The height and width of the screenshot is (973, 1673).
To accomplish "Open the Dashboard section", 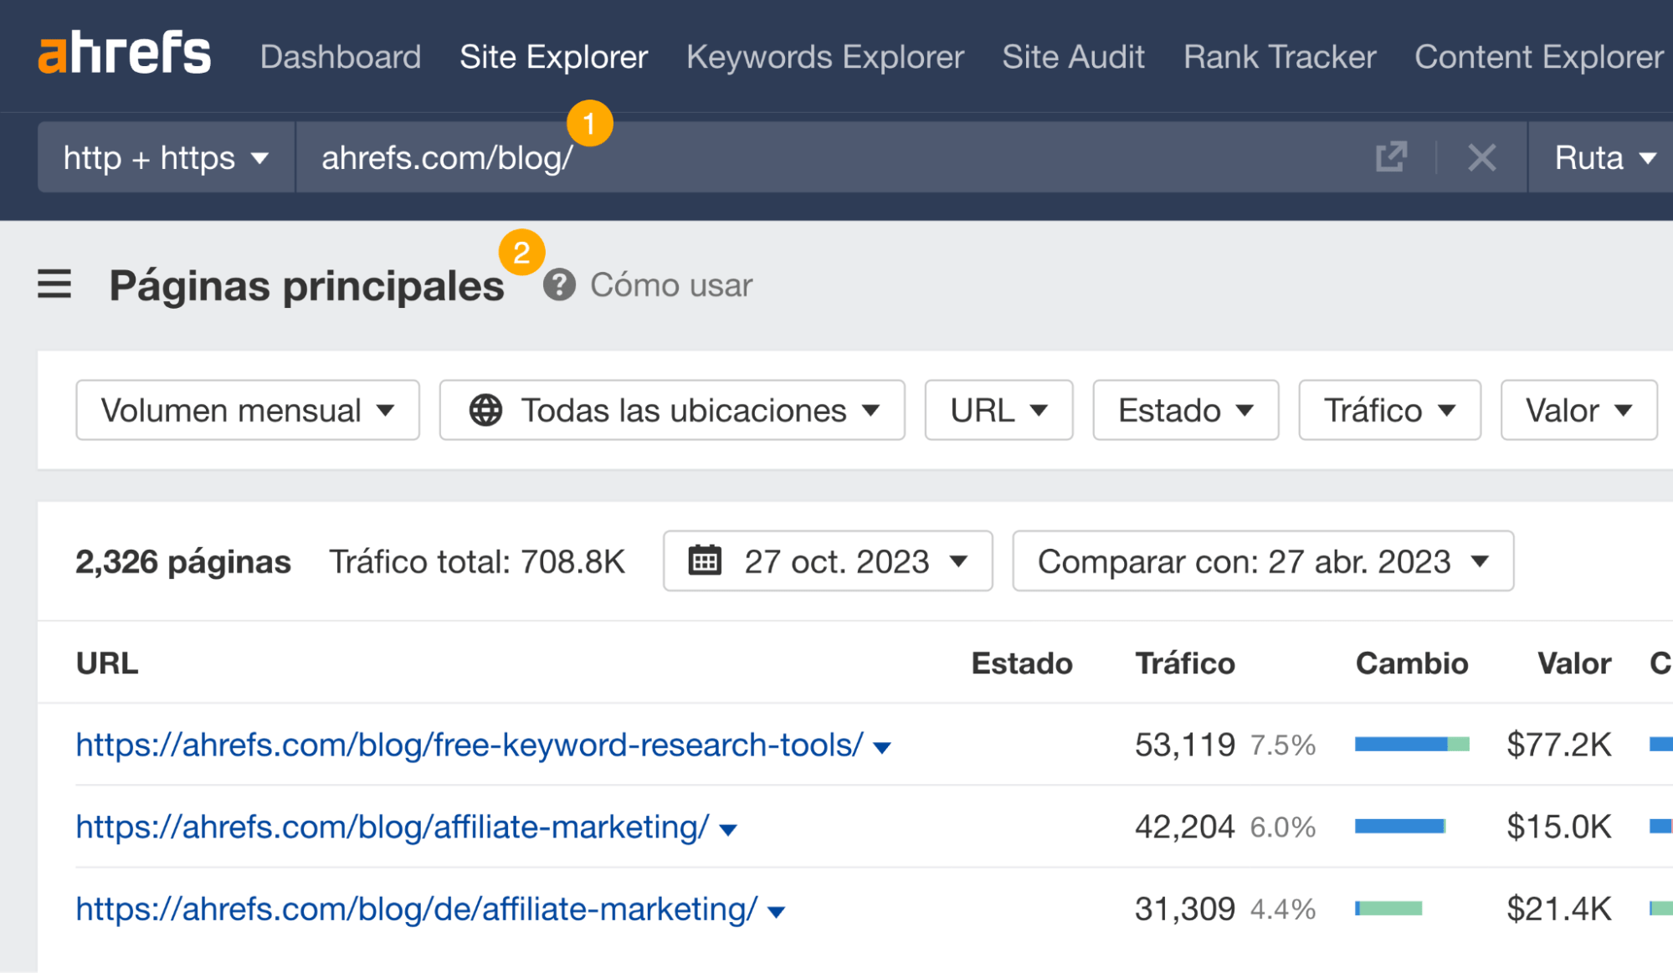I will (340, 57).
